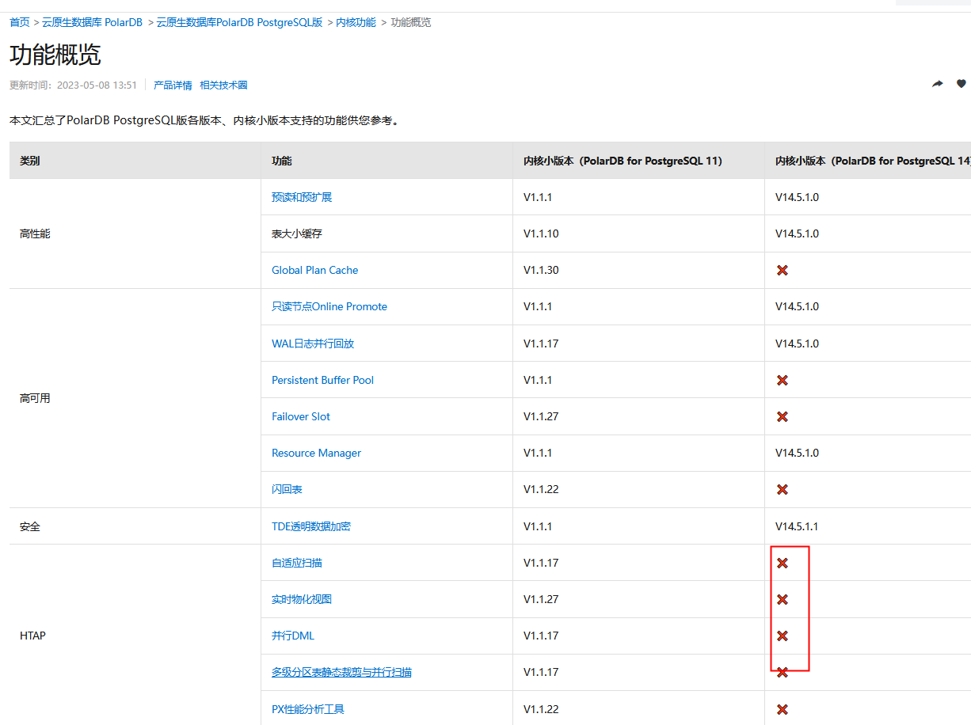Open the 实时物化视图 link
Image resolution: width=971 pixels, height=725 pixels.
point(302,599)
